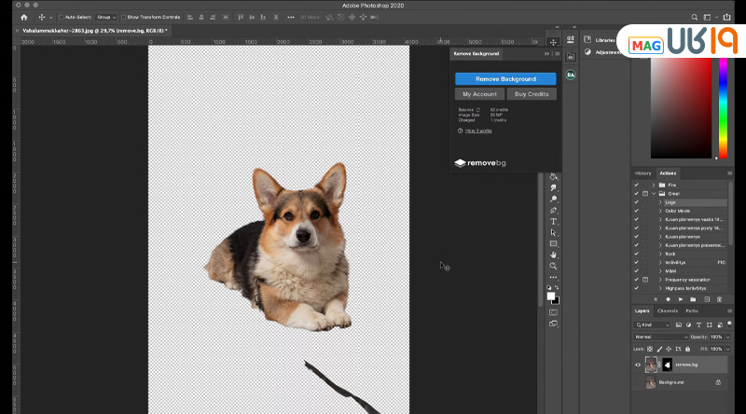746x414 pixels.
Task: Switch to the Channels tab
Action: click(668, 310)
